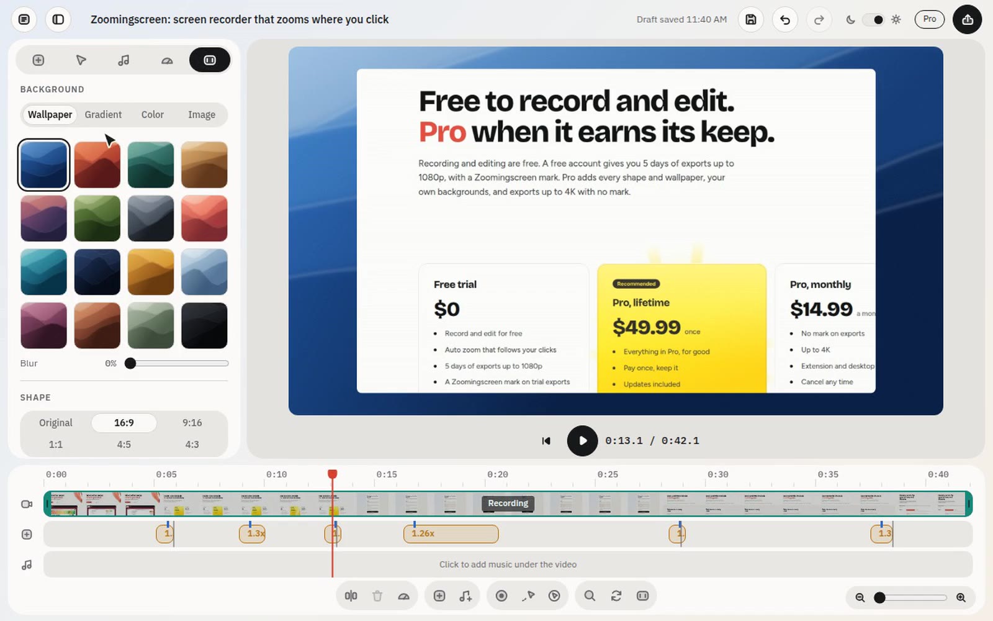Image resolution: width=993 pixels, height=621 pixels.
Task: Open the menu icon in the top-left
Action: (x=24, y=19)
